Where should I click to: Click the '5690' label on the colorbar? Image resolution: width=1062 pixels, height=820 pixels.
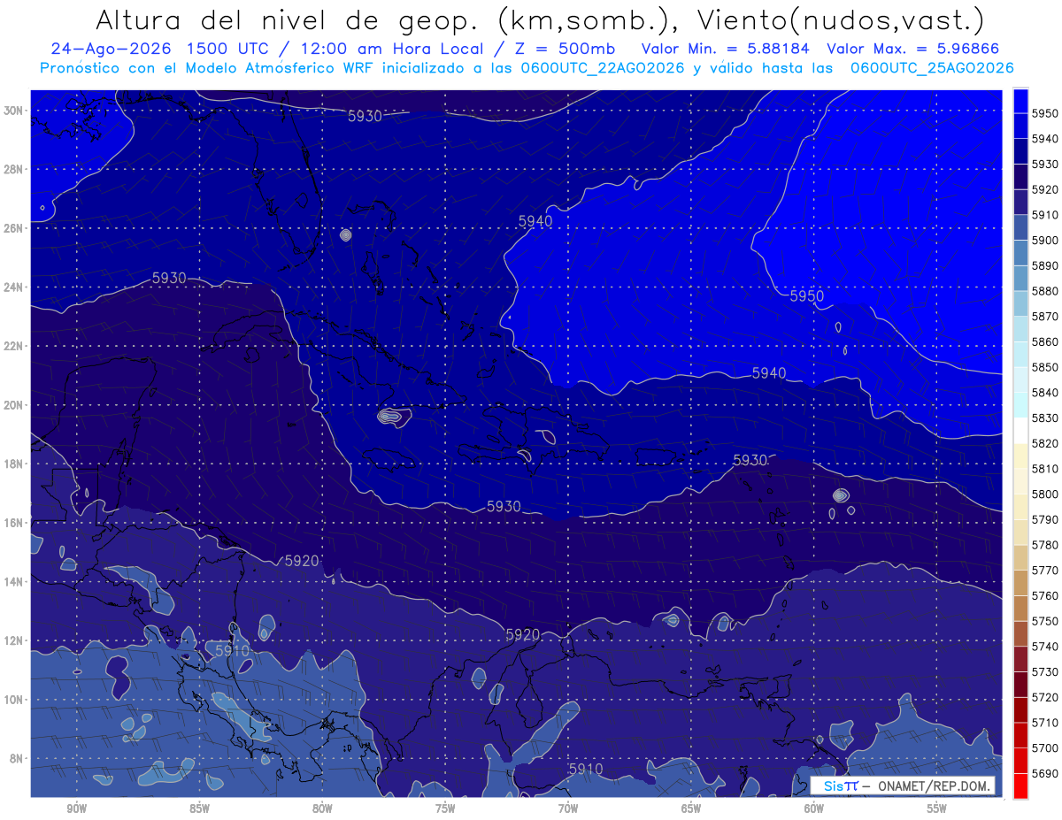coord(1045,773)
